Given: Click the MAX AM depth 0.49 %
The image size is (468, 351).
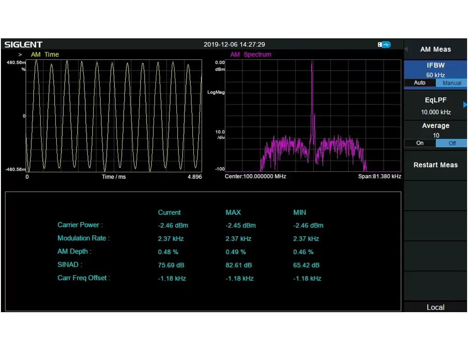Looking at the screenshot, I should (x=236, y=252).
